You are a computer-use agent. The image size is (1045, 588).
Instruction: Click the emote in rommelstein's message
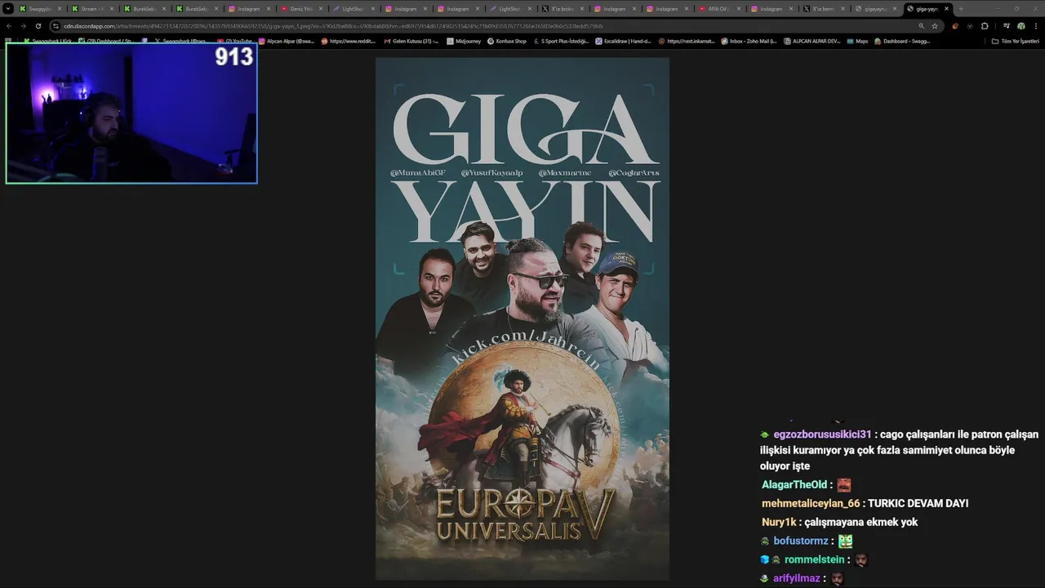[860, 559]
